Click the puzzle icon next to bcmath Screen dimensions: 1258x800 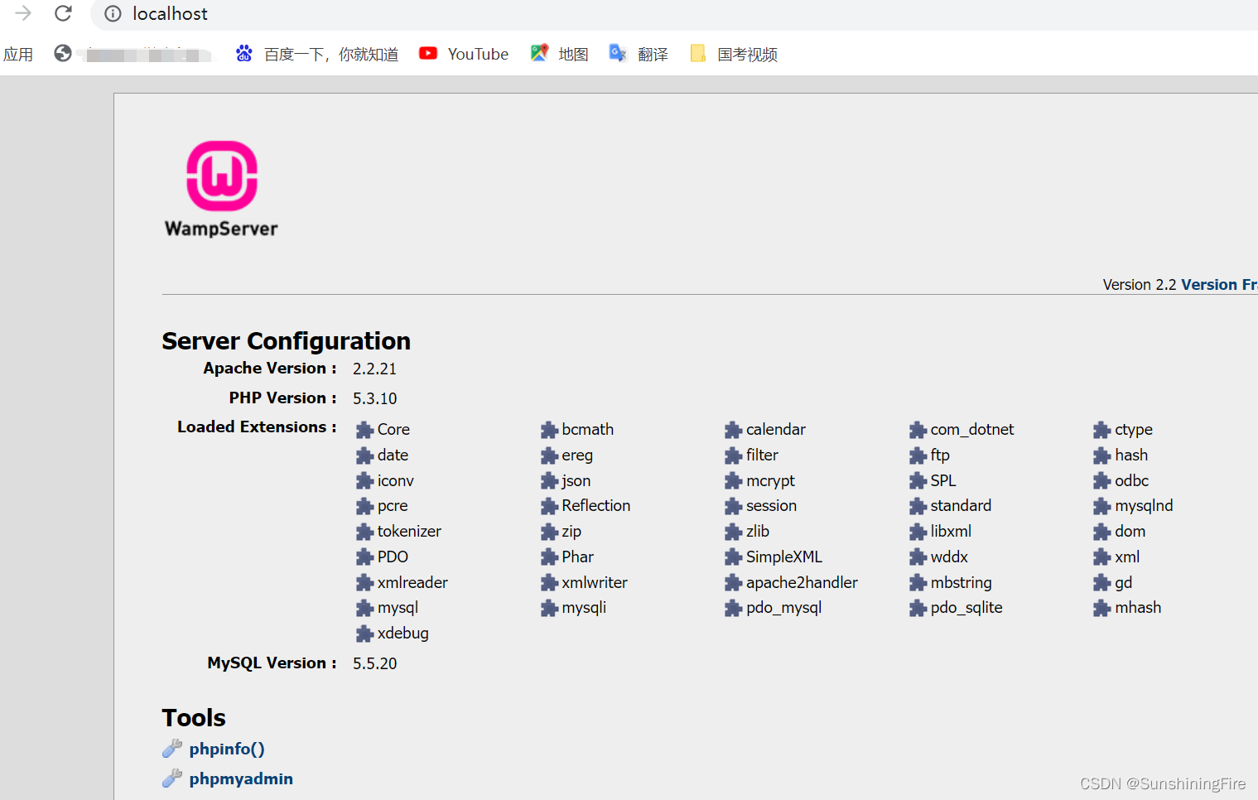[x=549, y=430]
